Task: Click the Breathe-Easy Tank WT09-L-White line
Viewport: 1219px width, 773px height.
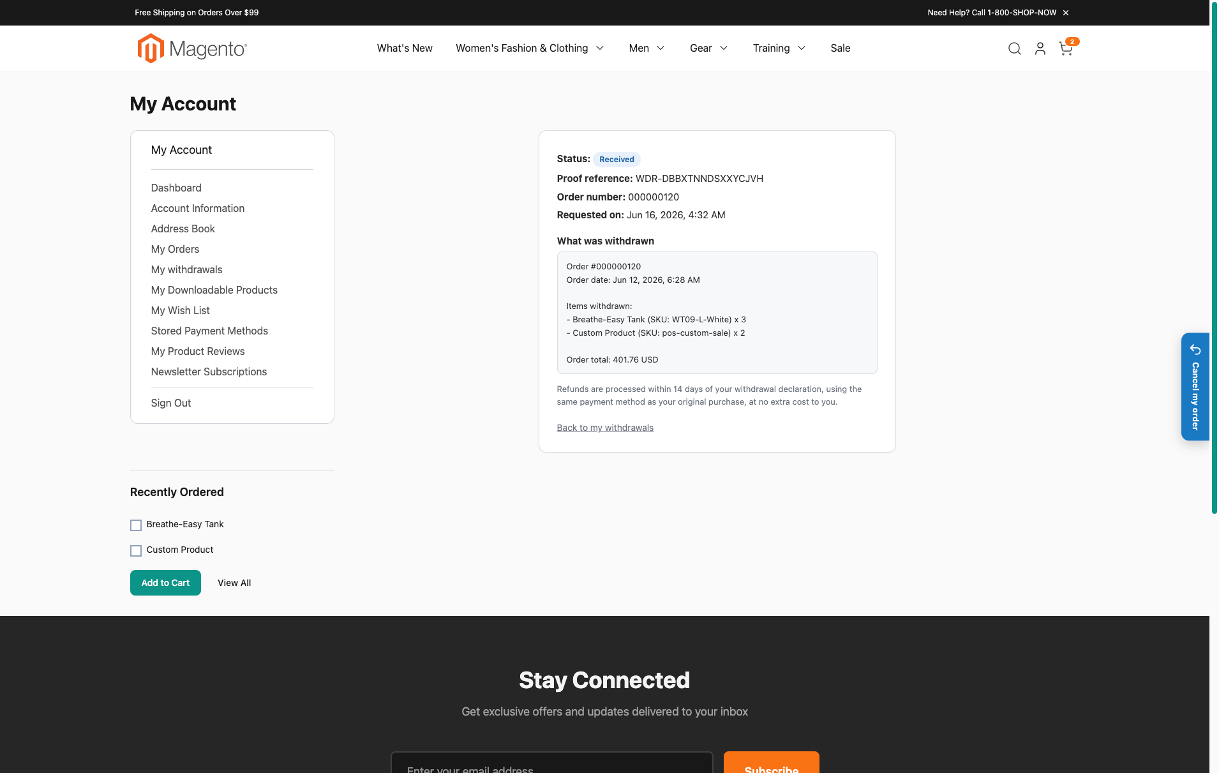Action: tap(656, 320)
